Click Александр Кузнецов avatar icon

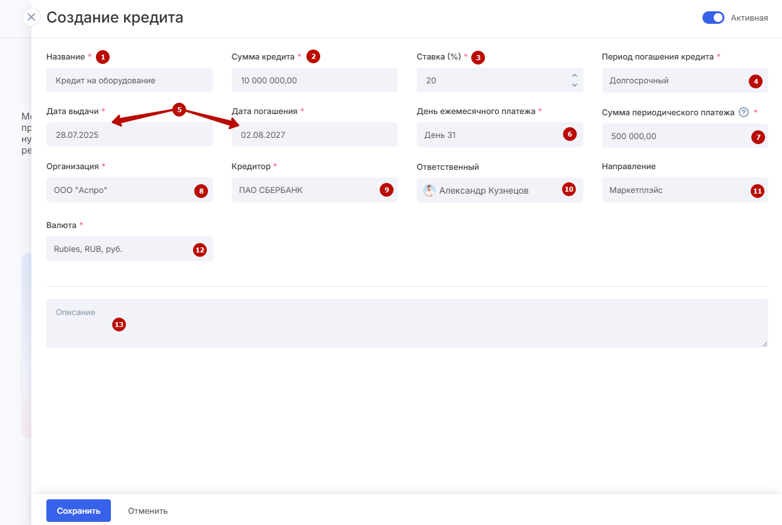429,190
